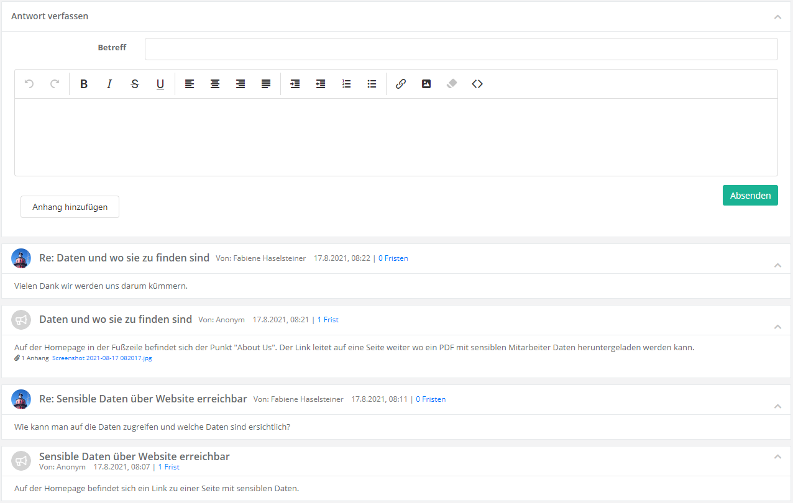Open attachment Screenshot 2021-08-17 082017.jpg

pos(101,358)
